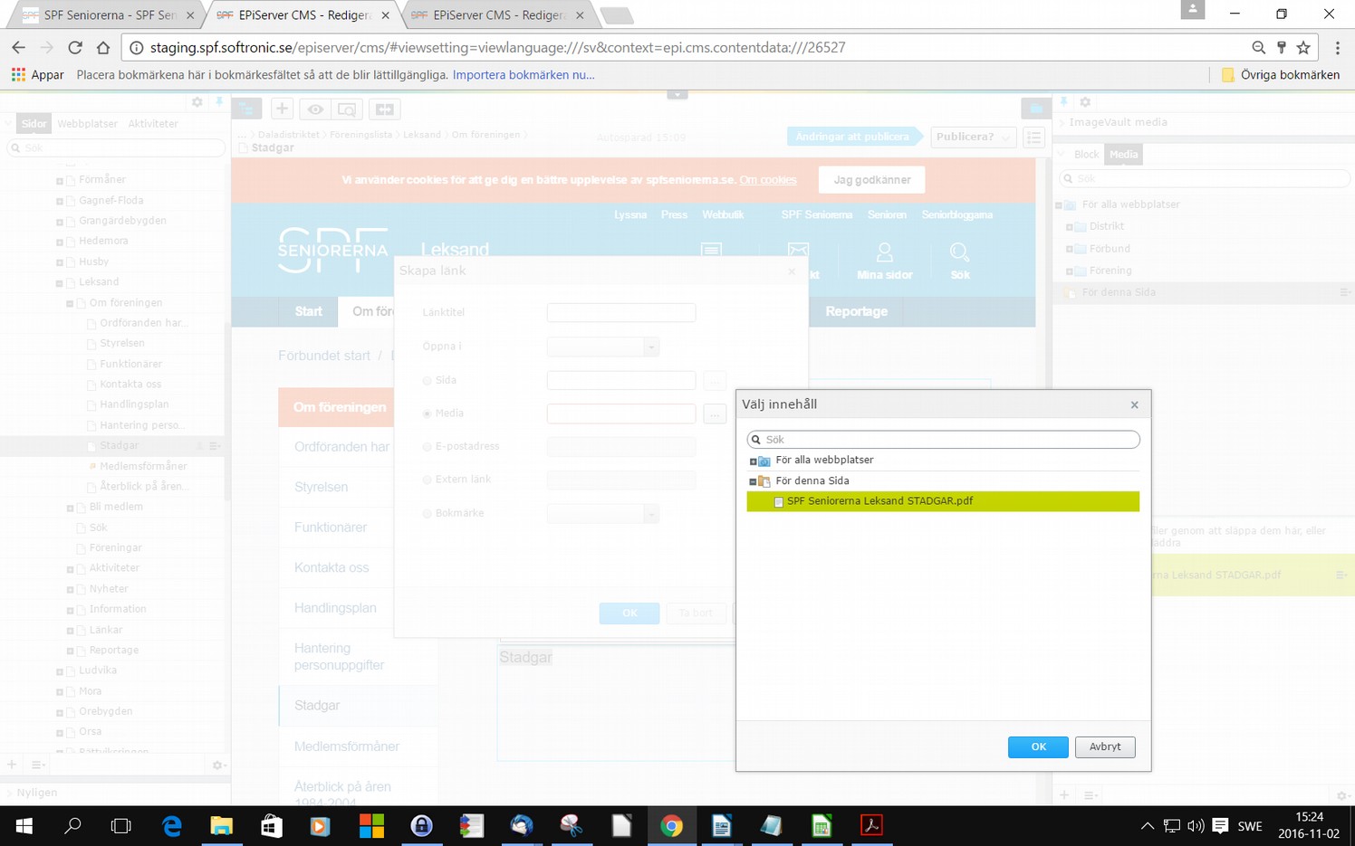Viewport: 1355px width, 846px height.
Task: Click the plus button to add new content
Action: (282, 109)
